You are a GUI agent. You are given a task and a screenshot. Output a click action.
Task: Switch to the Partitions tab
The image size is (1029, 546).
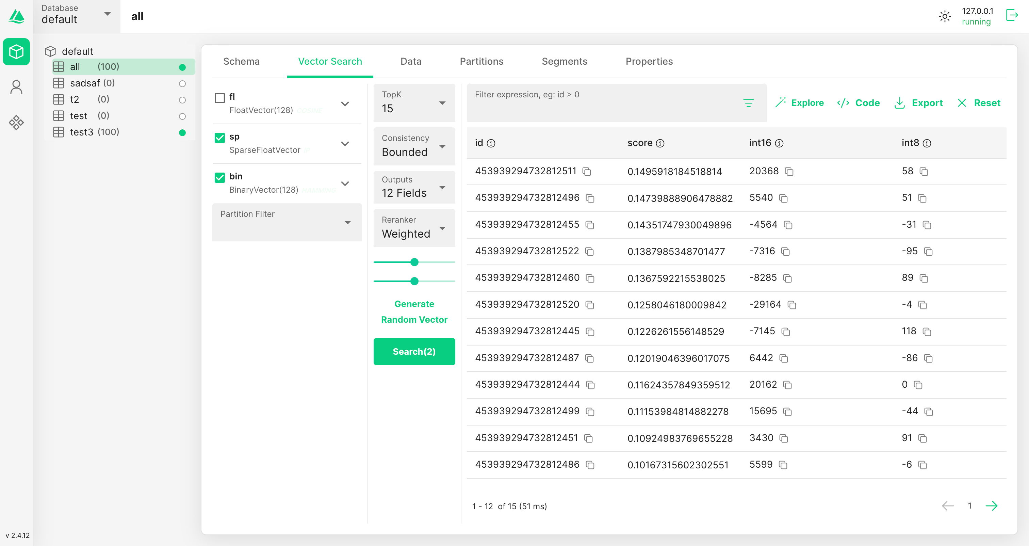(x=481, y=61)
